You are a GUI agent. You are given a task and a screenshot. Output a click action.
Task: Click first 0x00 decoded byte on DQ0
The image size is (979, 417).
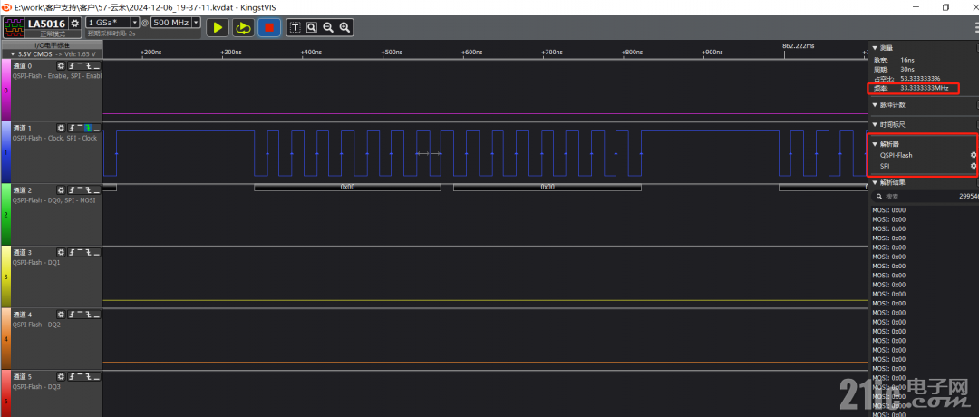[347, 187]
